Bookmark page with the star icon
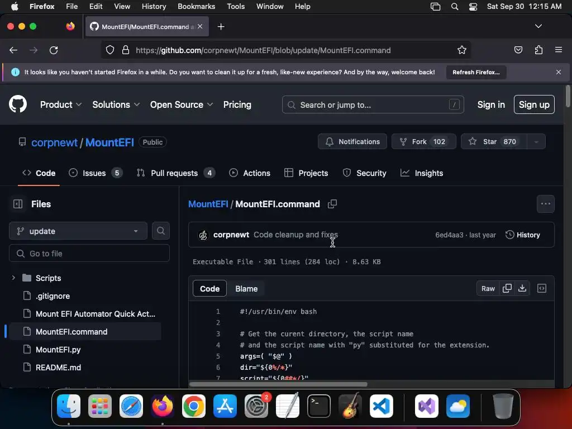The width and height of the screenshot is (572, 429). (x=462, y=50)
